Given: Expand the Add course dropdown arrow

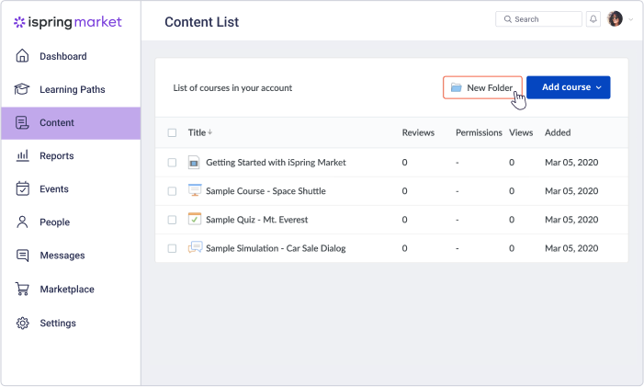Looking at the screenshot, I should point(599,87).
